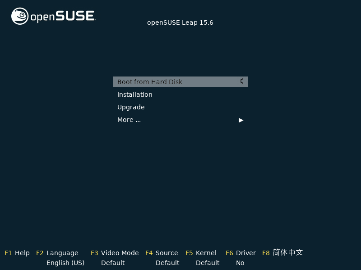Click the openSUSE chameleon logo

[x=20, y=16]
